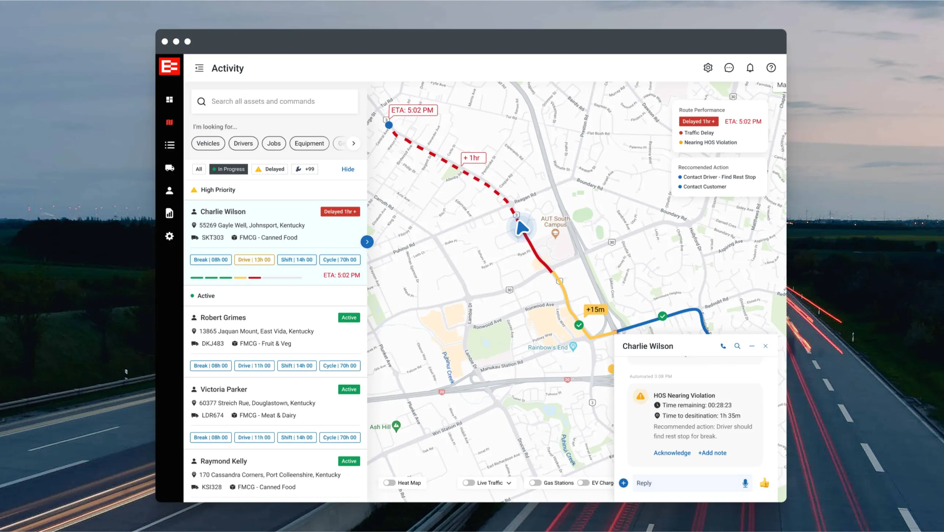
Task: Click the blue plus attachment icon by Reply
Action: [623, 483]
